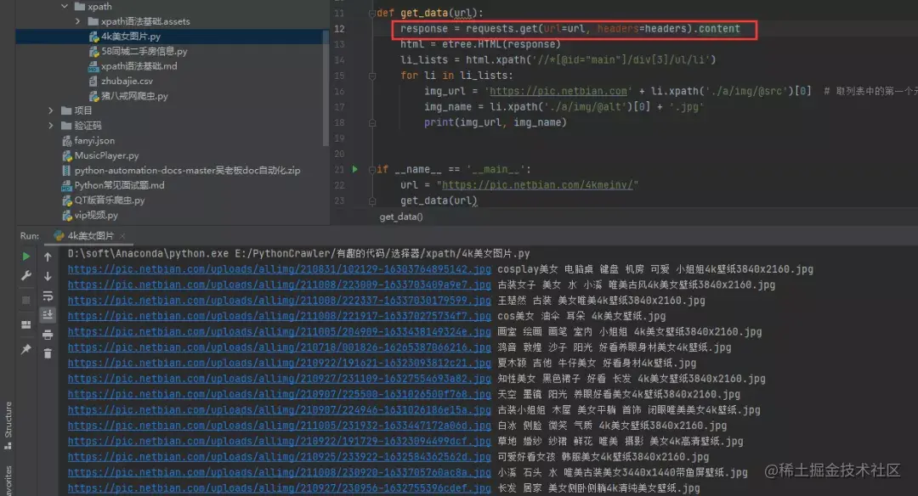Click the fold end marker at line 18
918x496 pixels.
tap(371, 123)
